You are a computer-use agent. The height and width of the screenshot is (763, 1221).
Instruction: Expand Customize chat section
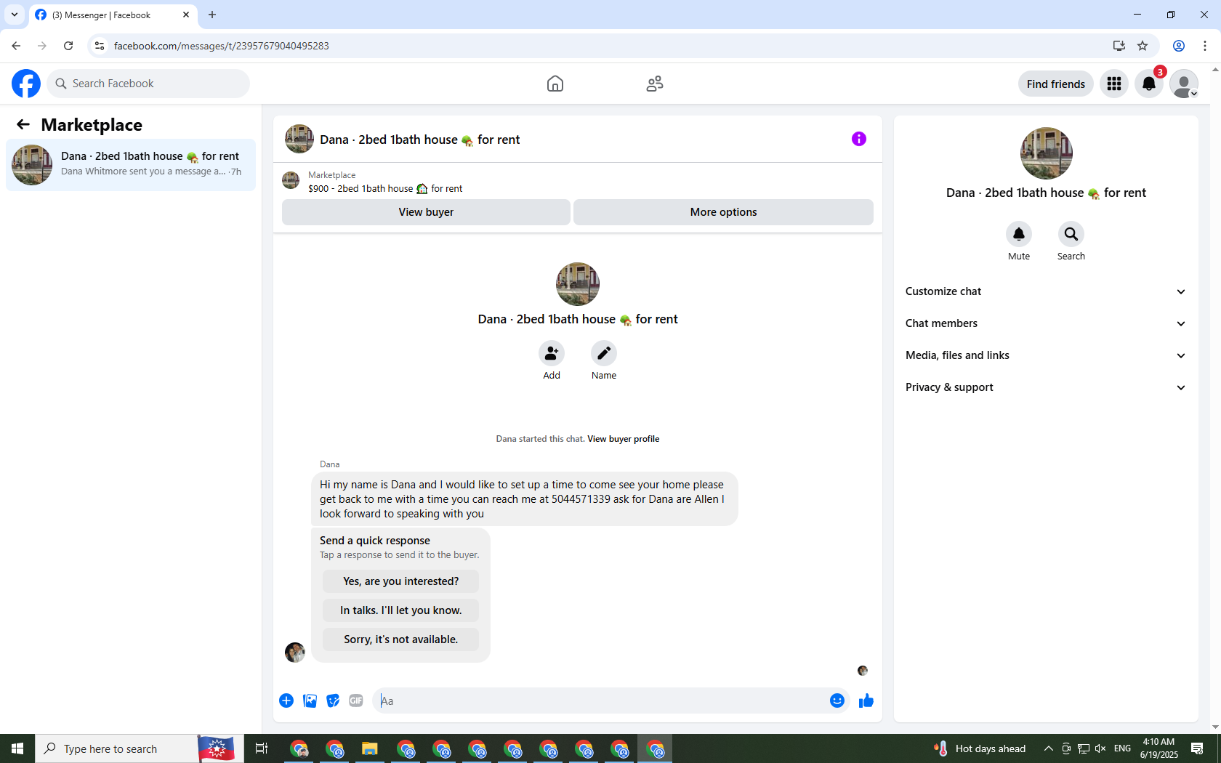click(1046, 291)
